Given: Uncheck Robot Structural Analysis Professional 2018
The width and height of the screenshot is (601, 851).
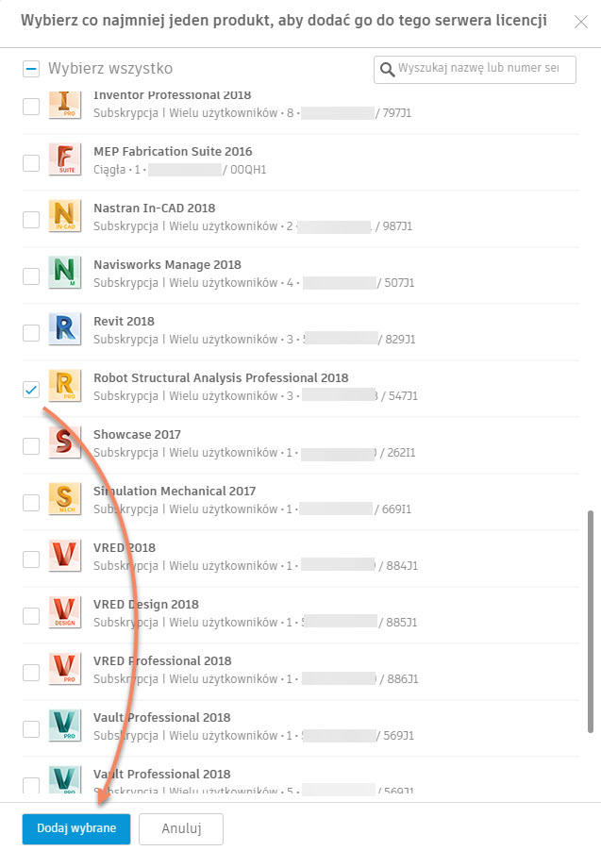Looking at the screenshot, I should (31, 389).
